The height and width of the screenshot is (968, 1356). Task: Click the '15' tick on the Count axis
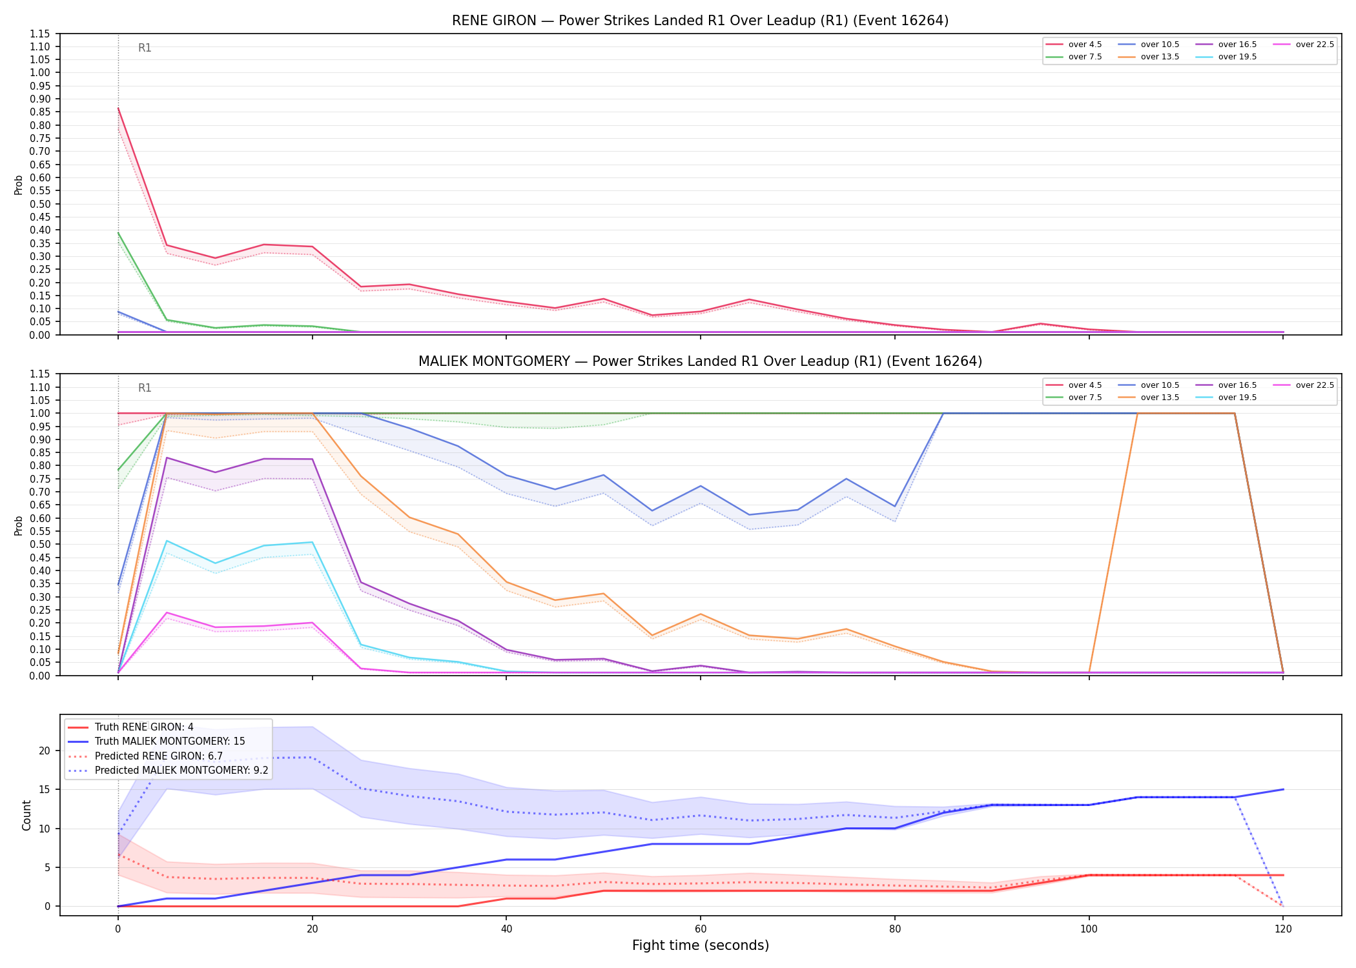45,789
